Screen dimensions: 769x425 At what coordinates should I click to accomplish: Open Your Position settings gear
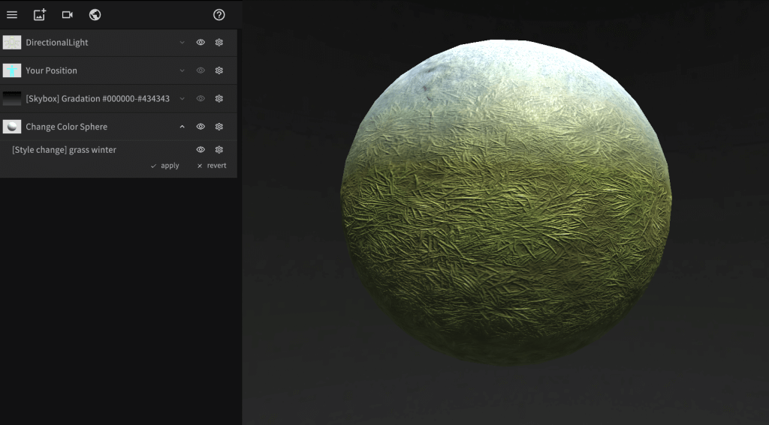(x=219, y=70)
